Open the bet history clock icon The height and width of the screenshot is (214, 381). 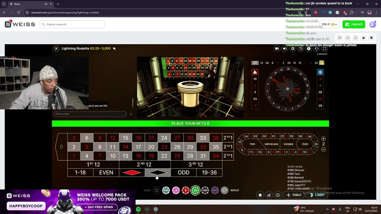301,48
